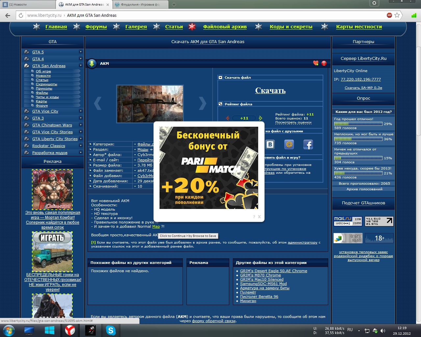Show the previous screenshot with the left chevron
This screenshot has height=337, width=421.
pos(98,103)
